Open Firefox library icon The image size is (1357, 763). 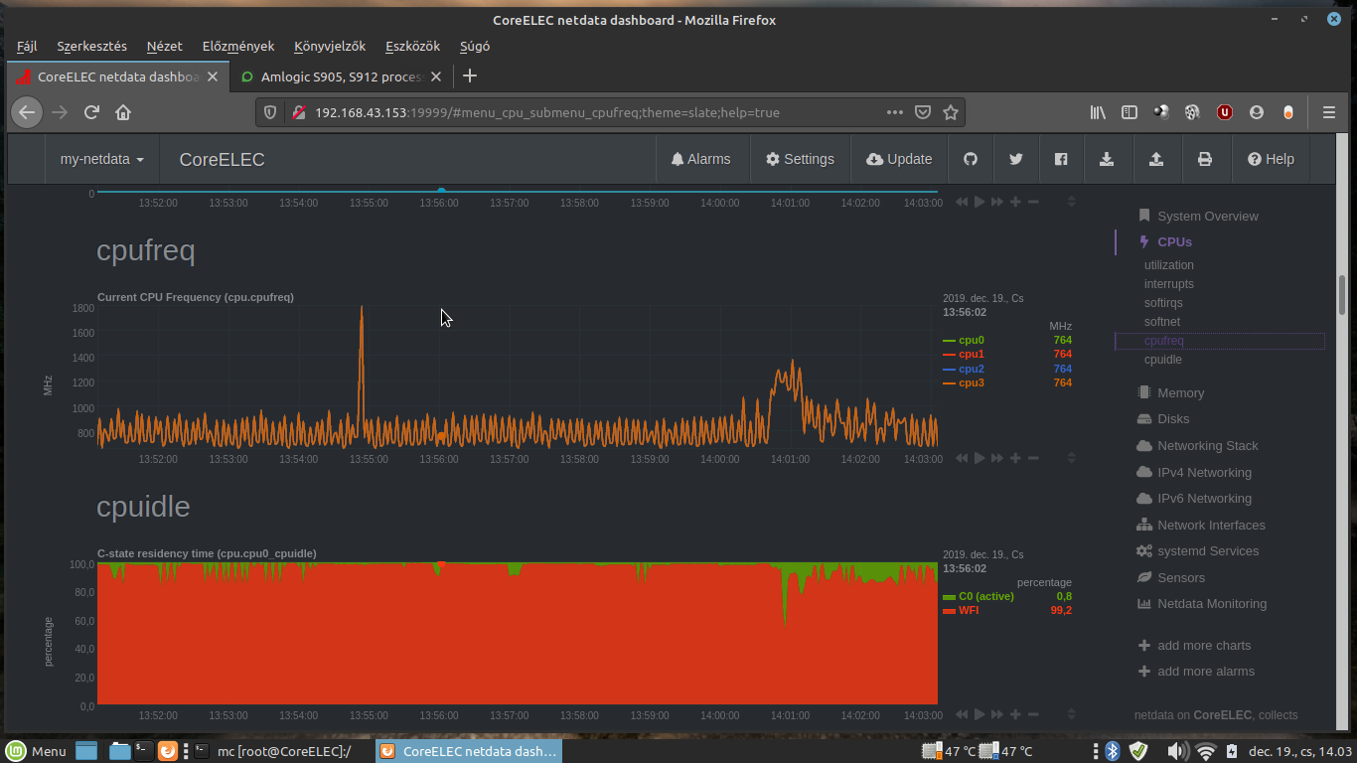1098,112
